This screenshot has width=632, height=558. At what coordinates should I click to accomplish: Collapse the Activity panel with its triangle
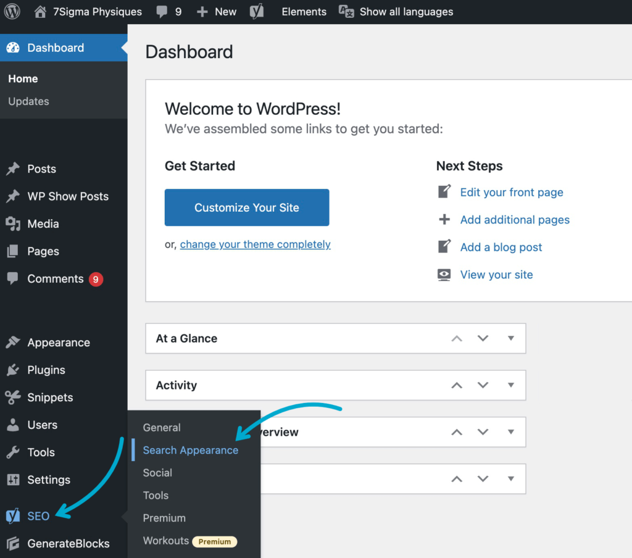click(x=510, y=385)
